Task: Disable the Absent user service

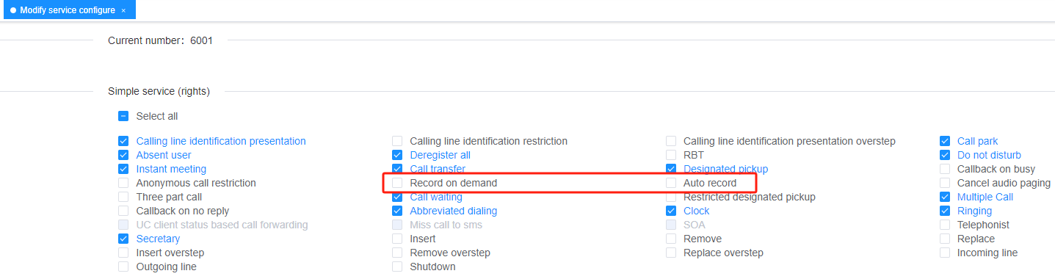Action: tap(123, 155)
